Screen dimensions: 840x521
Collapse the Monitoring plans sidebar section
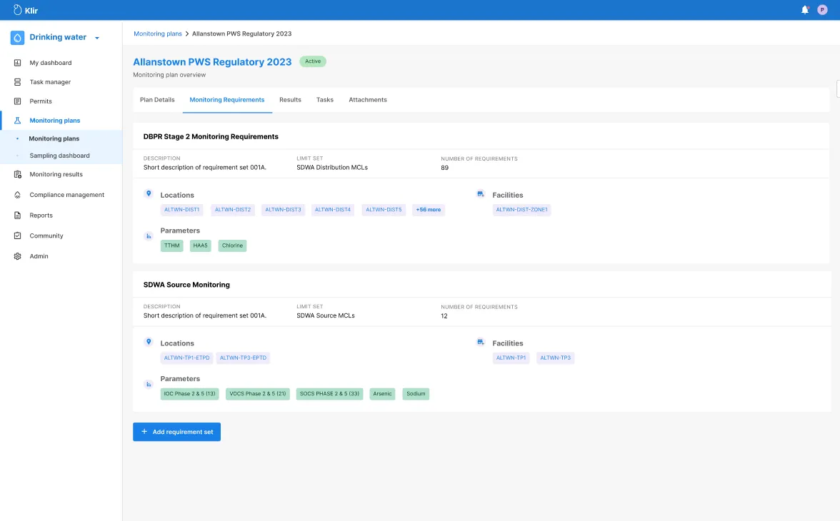[54, 121]
